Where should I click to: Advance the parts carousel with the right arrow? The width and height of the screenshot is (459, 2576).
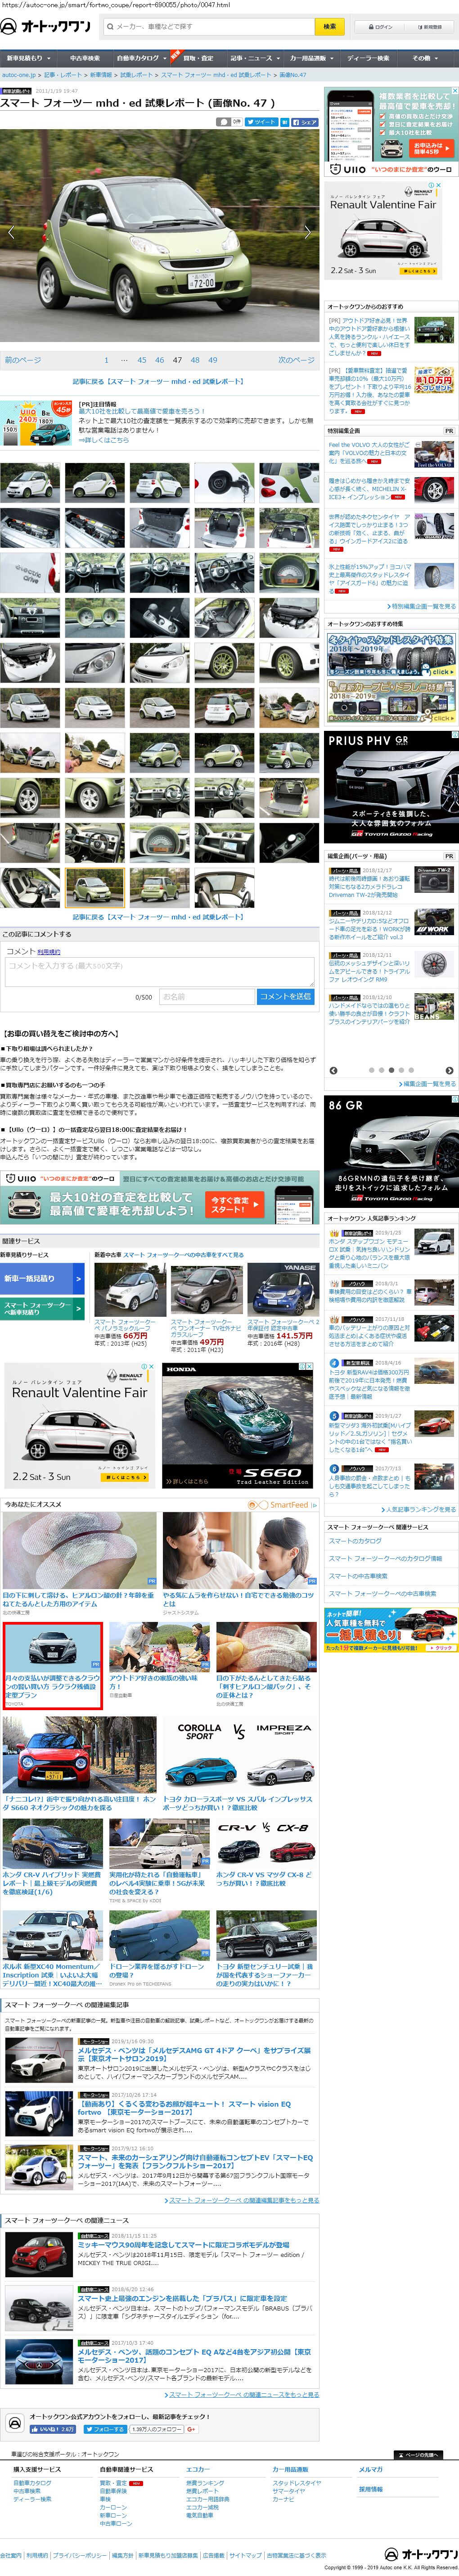[x=450, y=1071]
